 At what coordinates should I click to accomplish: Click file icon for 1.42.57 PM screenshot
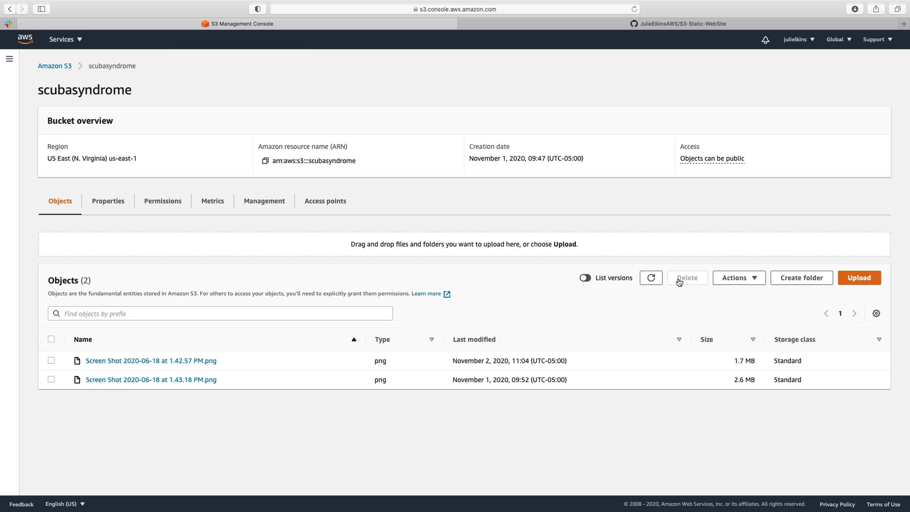pos(77,361)
